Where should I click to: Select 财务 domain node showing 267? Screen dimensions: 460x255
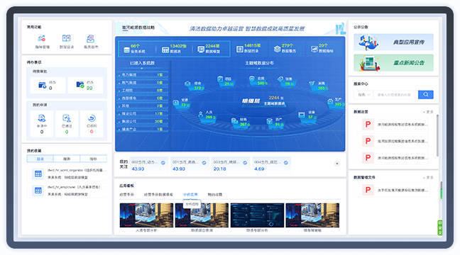[241, 122]
